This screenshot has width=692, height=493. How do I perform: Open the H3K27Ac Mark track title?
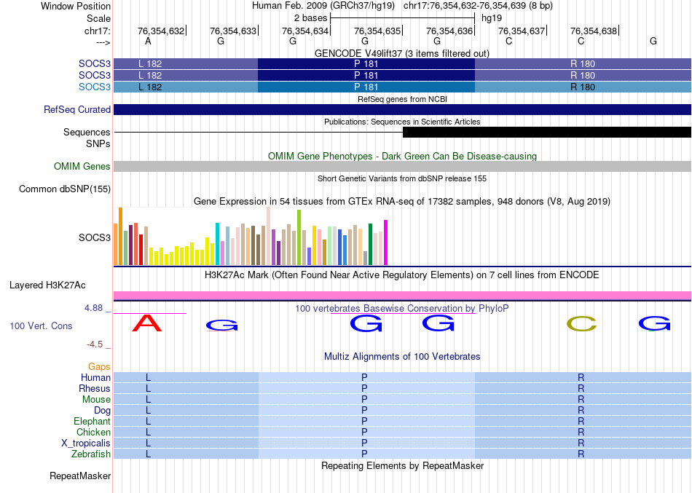tap(402, 275)
